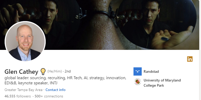201x100 pixels.
Task: Open University of Maryland College Park link
Action: coord(162,83)
